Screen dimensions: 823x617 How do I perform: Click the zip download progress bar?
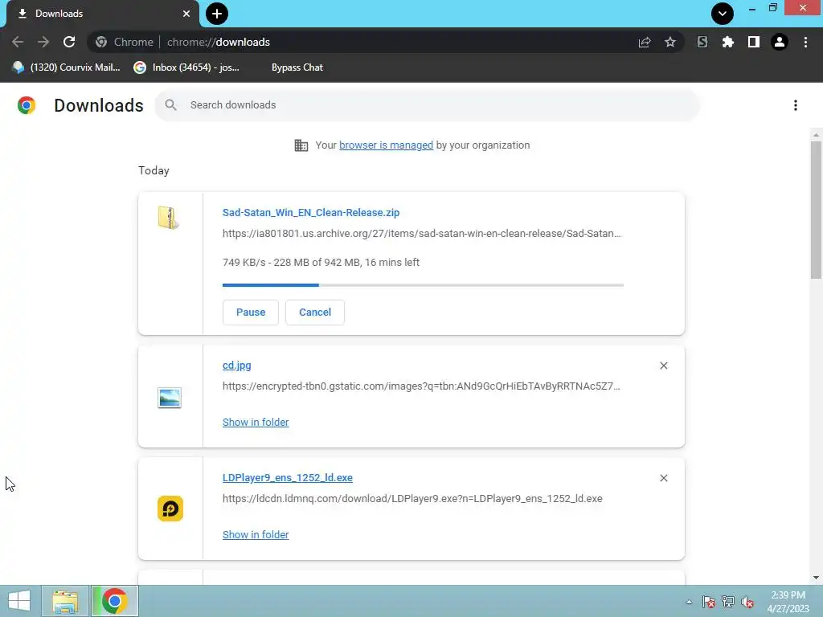coord(423,285)
